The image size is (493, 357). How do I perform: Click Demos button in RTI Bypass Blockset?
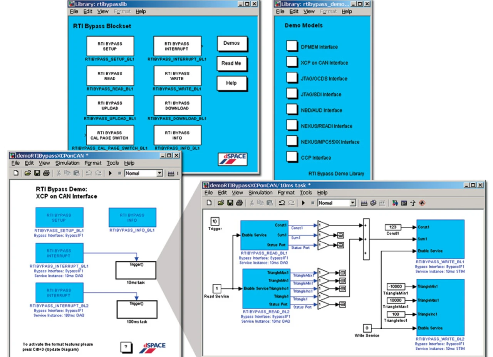click(x=231, y=44)
